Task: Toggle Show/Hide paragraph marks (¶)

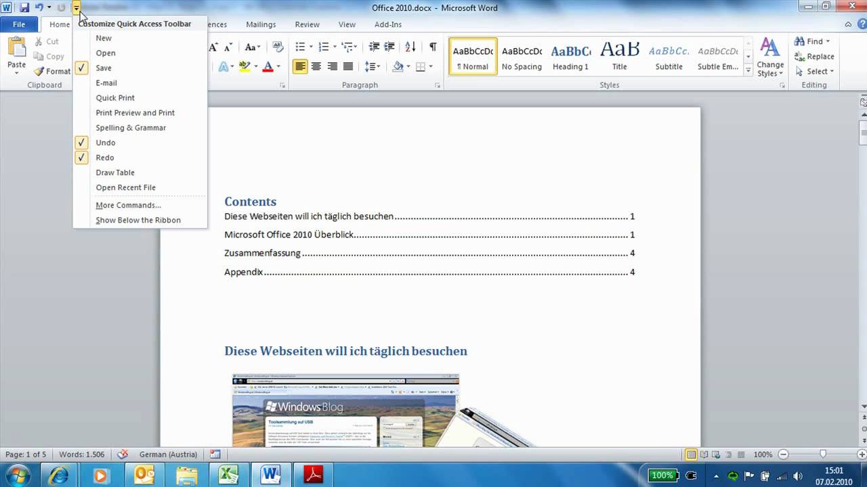Action: (433, 47)
